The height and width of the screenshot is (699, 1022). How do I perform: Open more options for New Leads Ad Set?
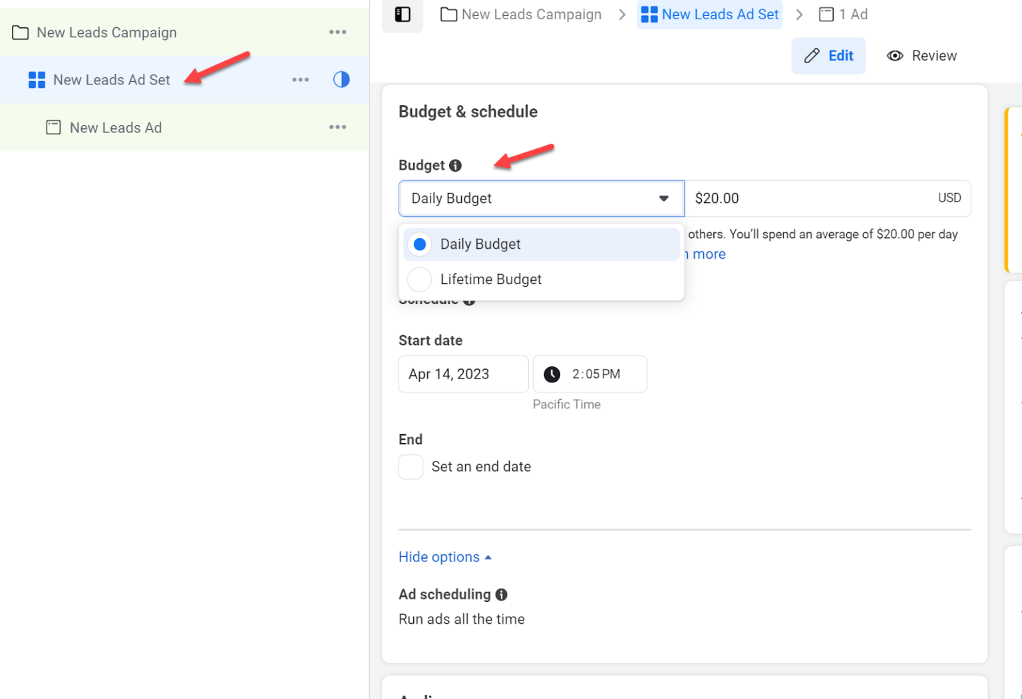point(300,80)
